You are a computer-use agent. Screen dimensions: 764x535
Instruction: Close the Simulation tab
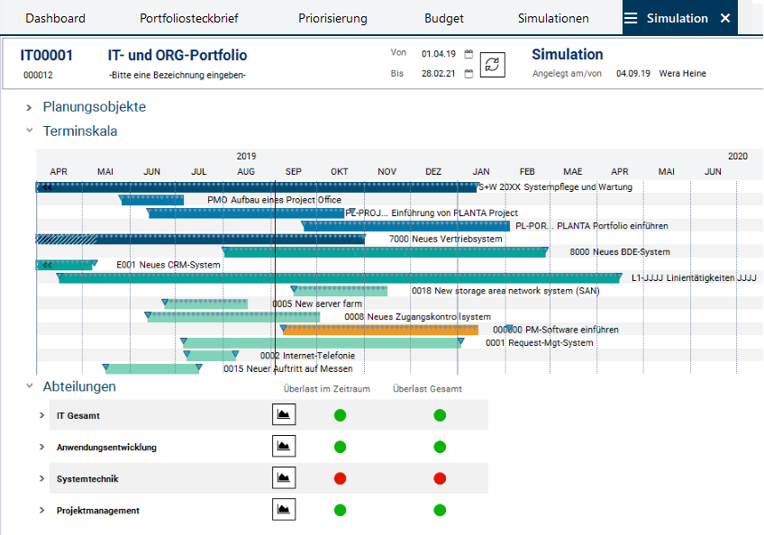point(725,18)
